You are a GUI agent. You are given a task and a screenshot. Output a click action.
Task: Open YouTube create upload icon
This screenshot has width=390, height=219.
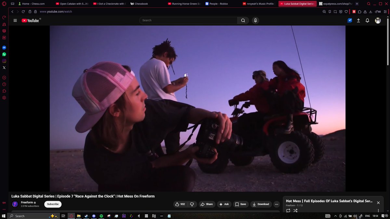(x=358, y=20)
